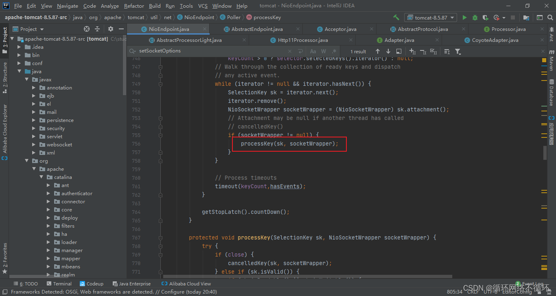Click the Profiler clock icon in toolbar

496,18
